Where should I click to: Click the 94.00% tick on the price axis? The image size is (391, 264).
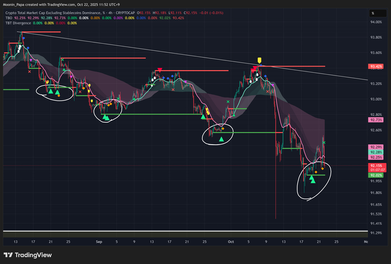pyautogui.click(x=377, y=22)
